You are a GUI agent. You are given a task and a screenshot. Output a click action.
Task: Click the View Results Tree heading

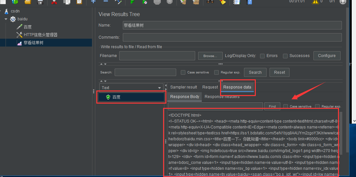(119, 14)
